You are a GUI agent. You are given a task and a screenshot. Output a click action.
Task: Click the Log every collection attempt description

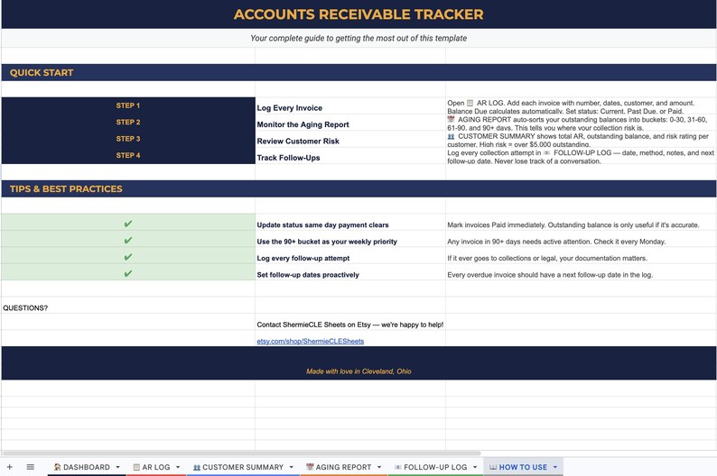[581, 157]
